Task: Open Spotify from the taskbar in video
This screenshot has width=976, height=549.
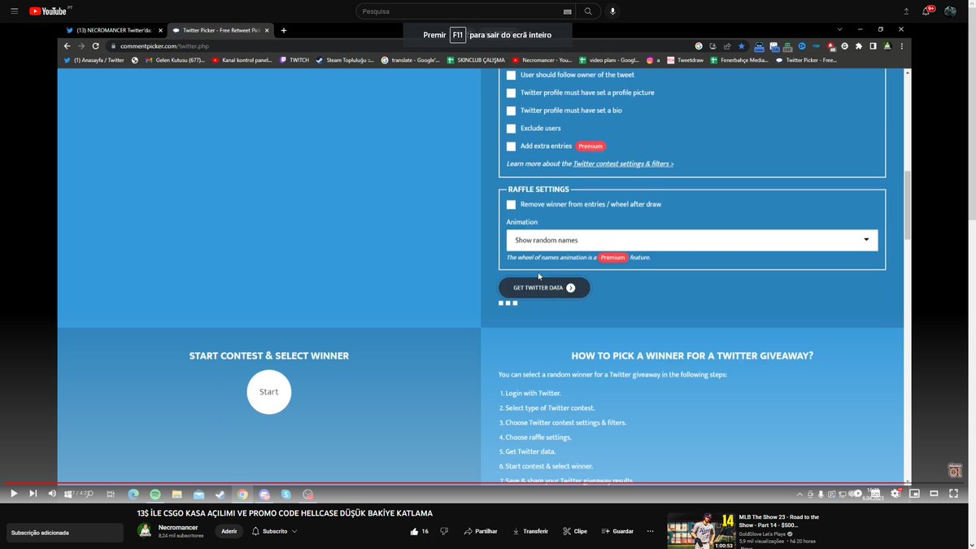Action: coord(155,494)
